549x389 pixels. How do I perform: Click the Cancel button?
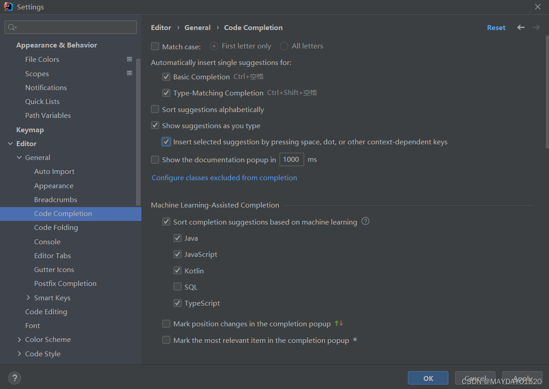coord(475,378)
